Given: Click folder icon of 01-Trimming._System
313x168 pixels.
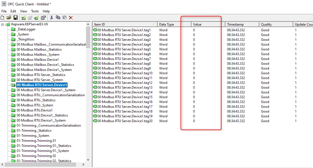Looking at the screenshot, I should pyautogui.click(x=13, y=136).
